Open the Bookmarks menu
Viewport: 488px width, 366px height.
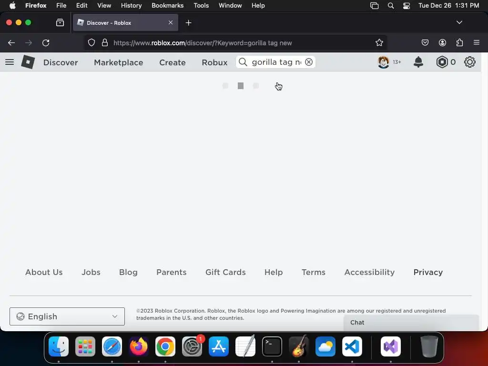[x=167, y=5]
